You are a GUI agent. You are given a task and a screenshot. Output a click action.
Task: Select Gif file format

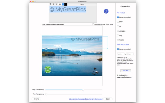118,26
